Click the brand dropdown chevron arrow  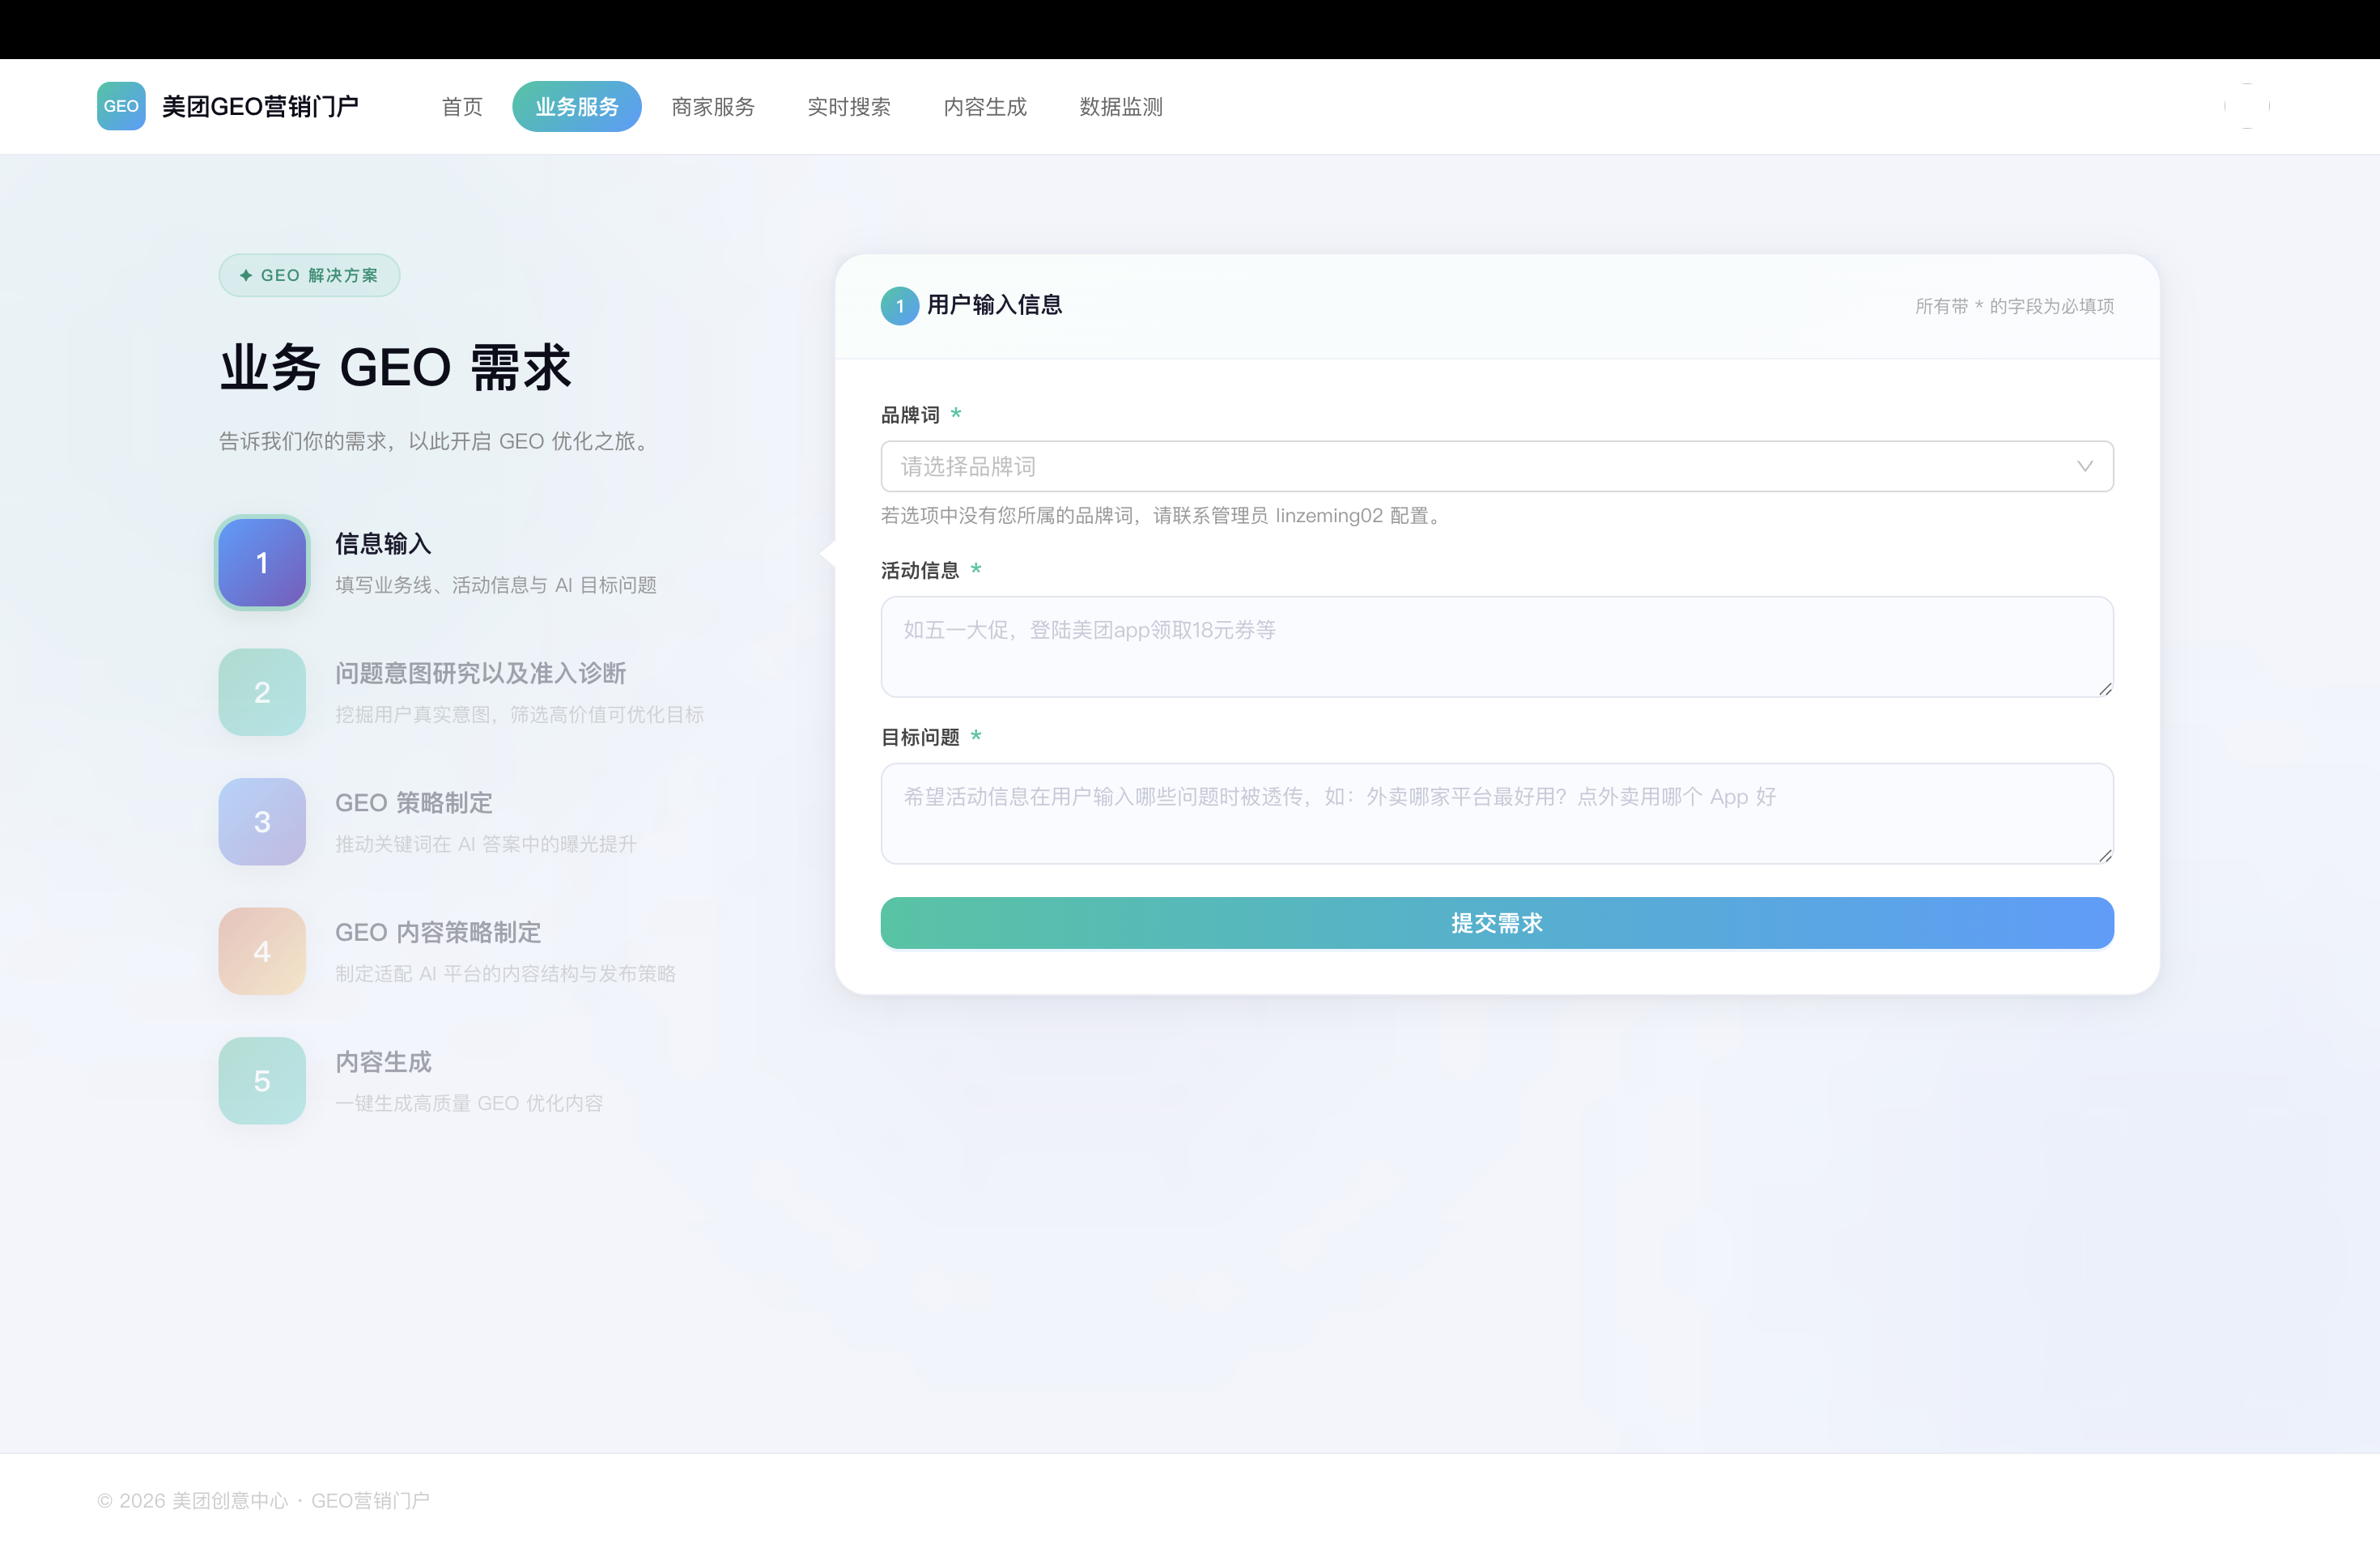[2085, 466]
